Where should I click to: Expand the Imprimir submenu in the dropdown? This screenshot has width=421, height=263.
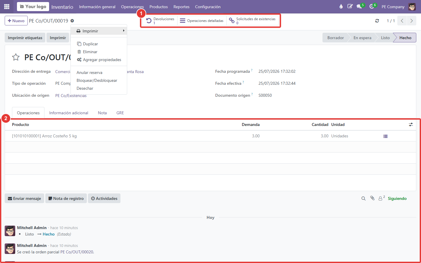coord(99,31)
